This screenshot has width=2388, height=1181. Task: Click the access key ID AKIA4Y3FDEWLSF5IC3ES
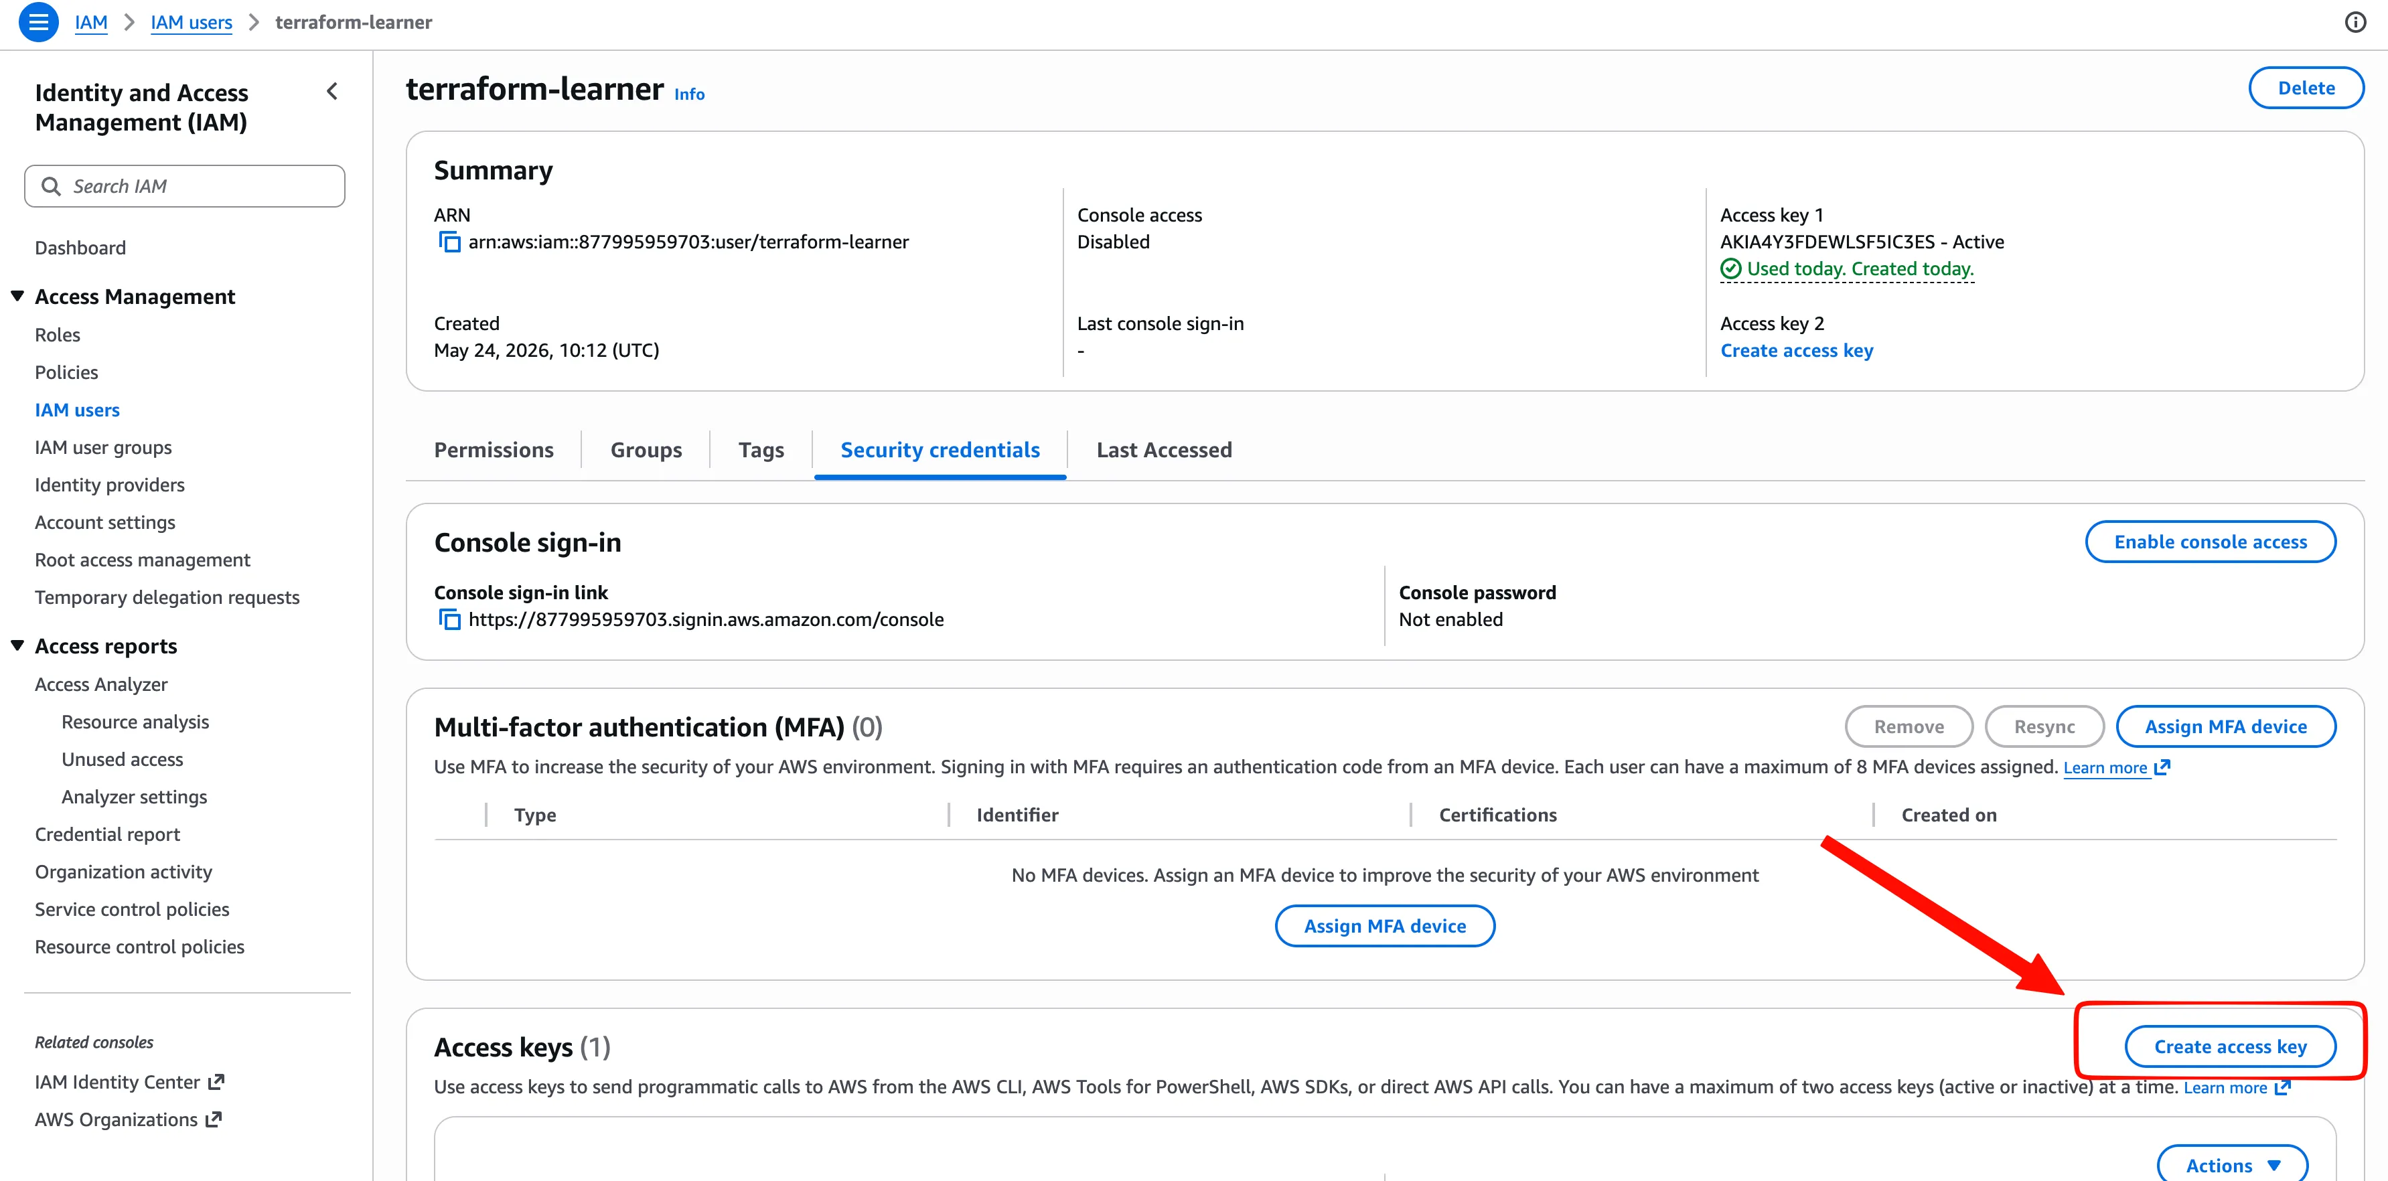(x=1827, y=242)
